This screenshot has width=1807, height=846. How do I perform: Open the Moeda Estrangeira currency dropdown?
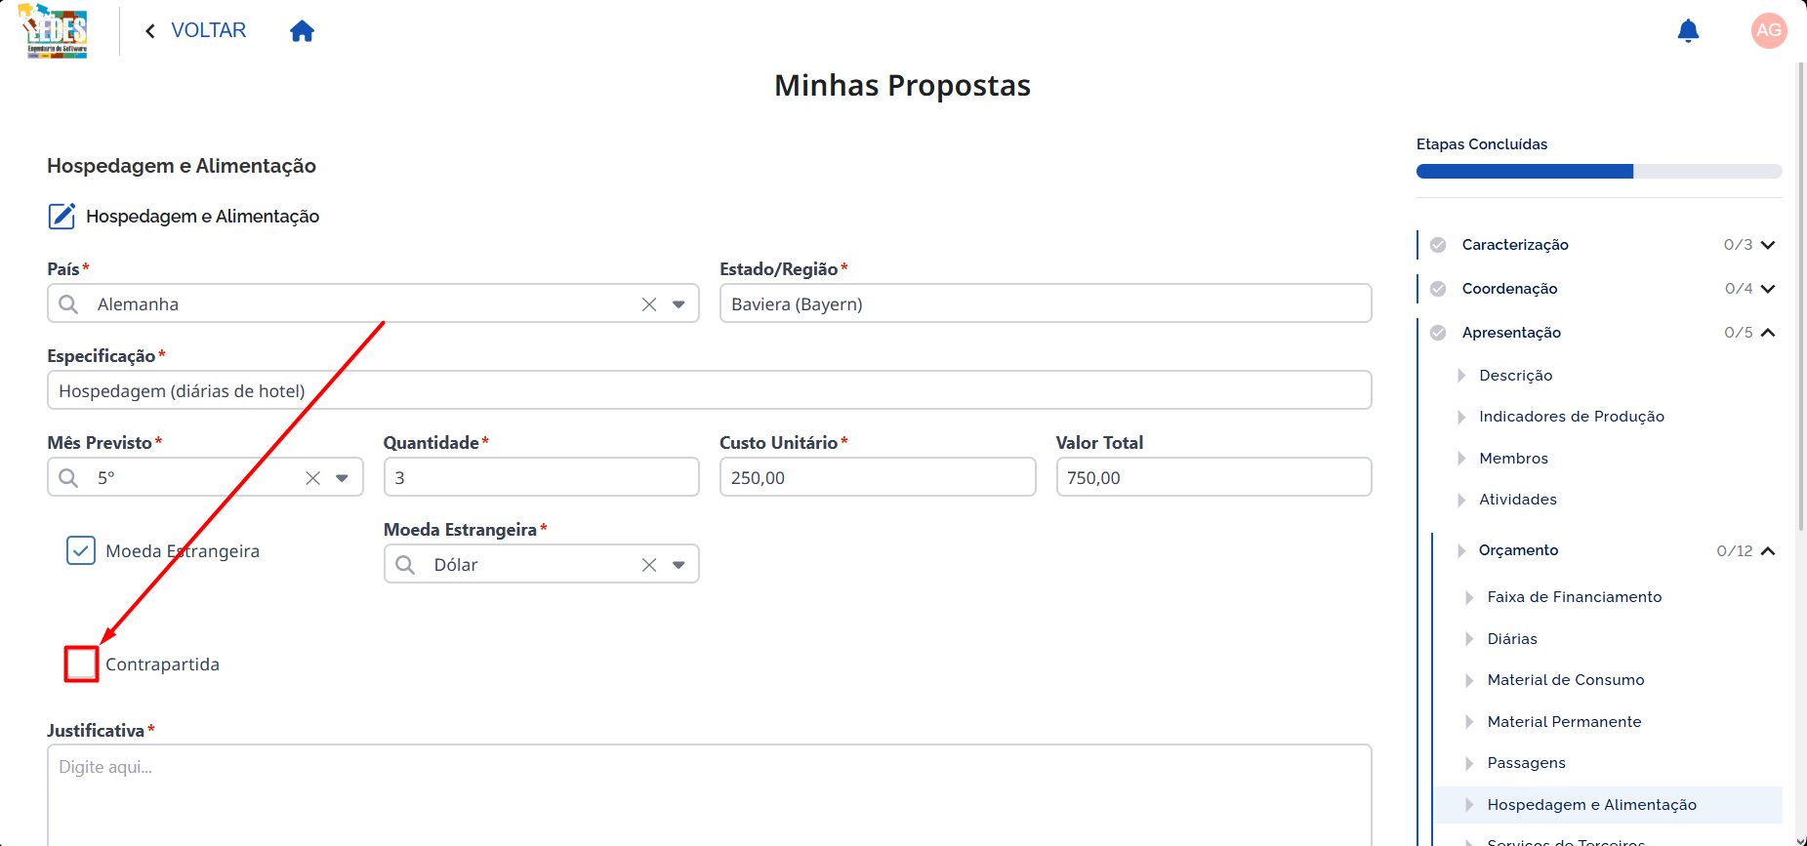pos(678,565)
